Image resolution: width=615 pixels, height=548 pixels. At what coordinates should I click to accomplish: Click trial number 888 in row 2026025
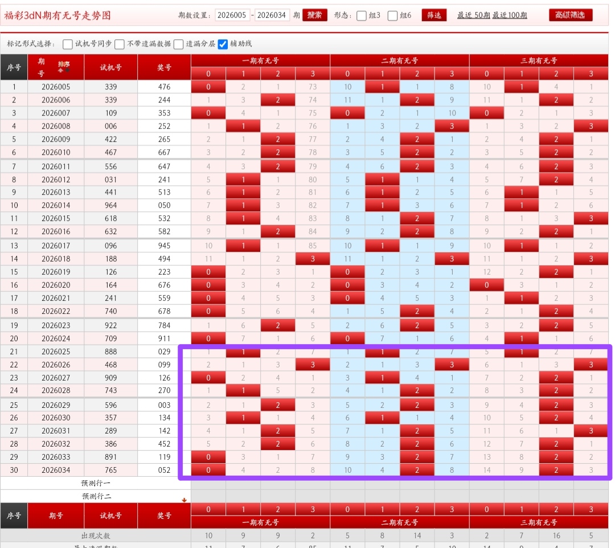pos(110,351)
